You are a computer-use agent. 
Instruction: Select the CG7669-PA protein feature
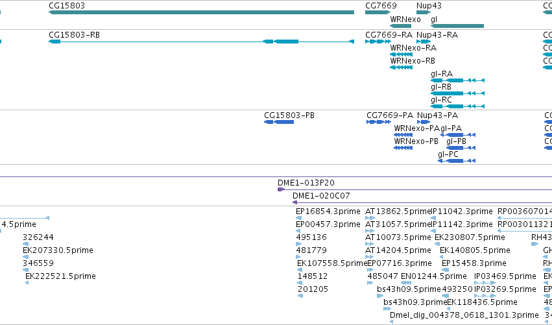(x=379, y=122)
